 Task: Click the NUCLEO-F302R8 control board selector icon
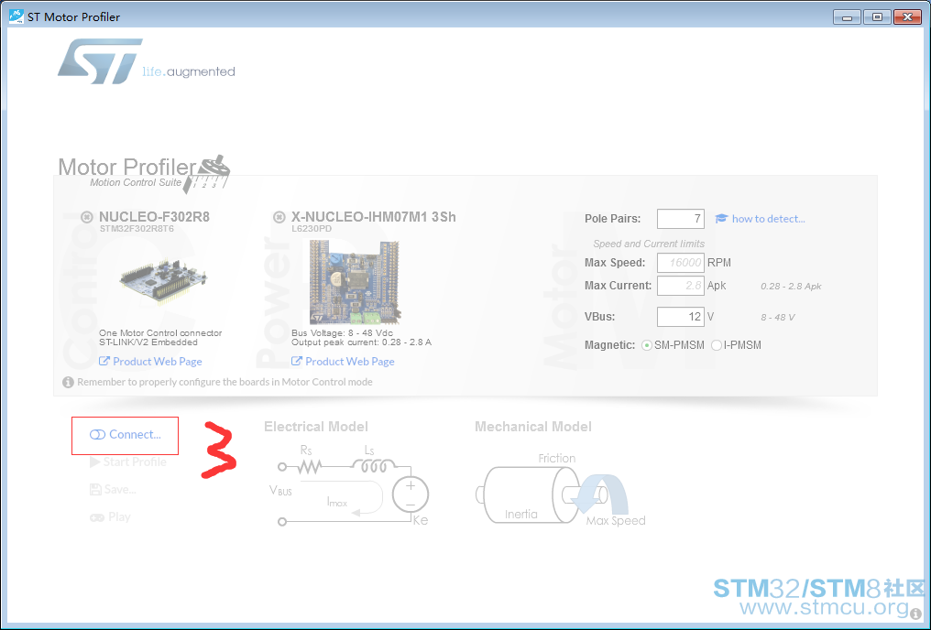point(87,217)
